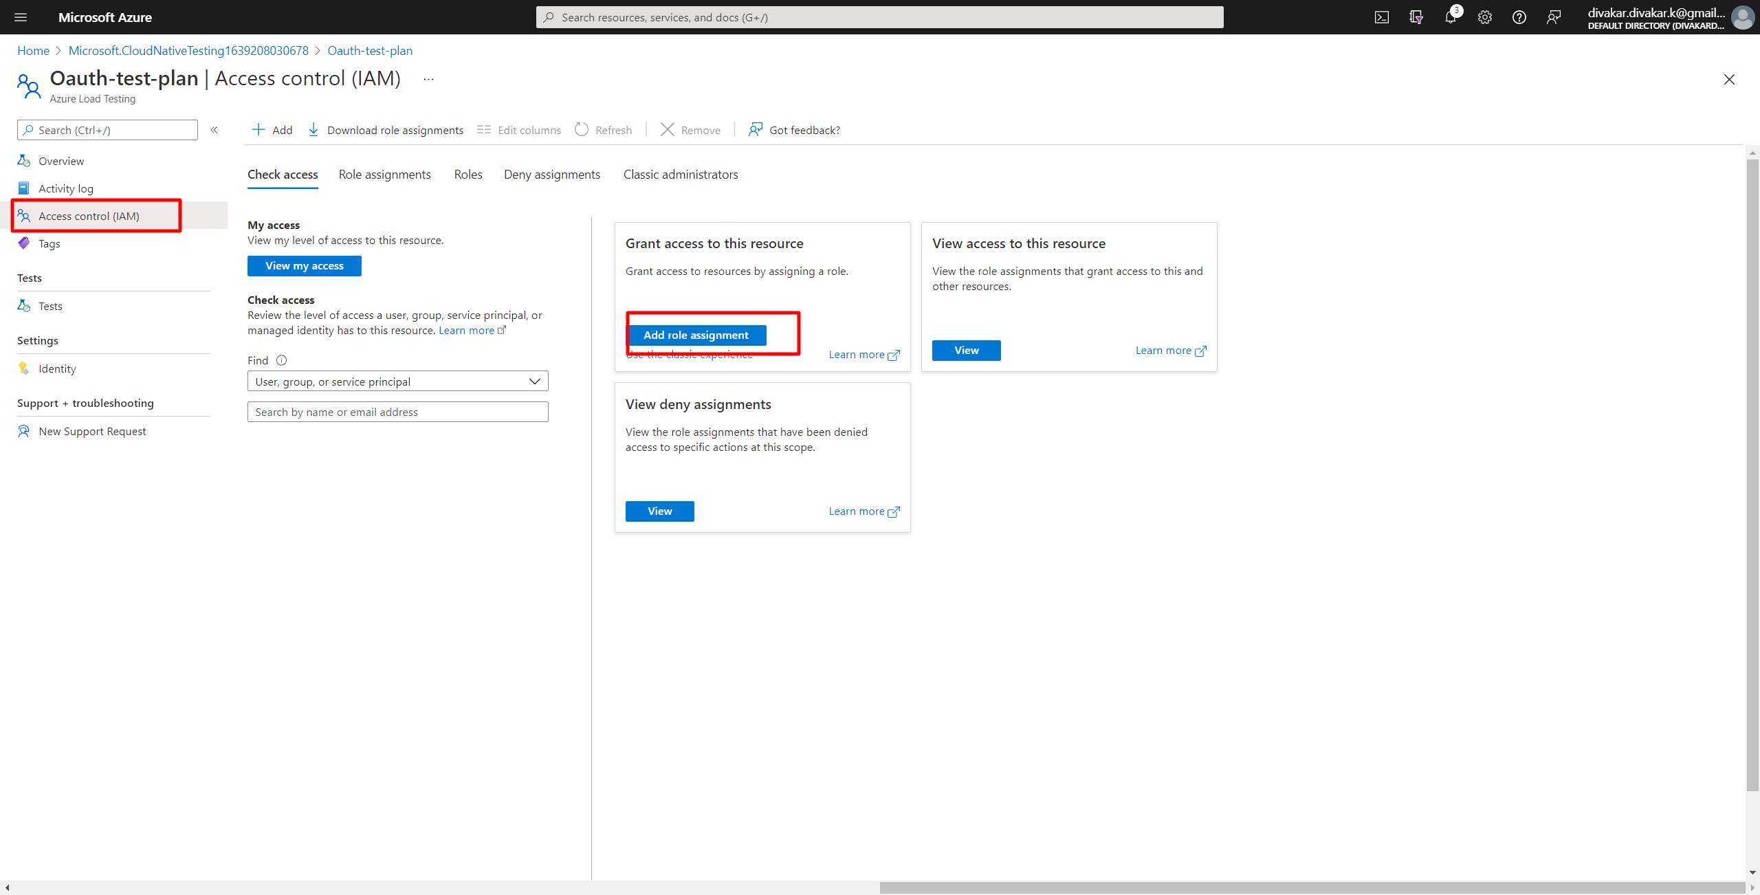Viewport: 1760px width, 895px height.
Task: Switch to the Role assignments tab
Action: point(384,175)
